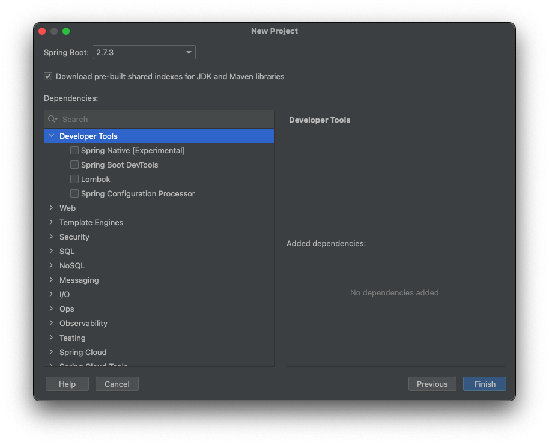This screenshot has width=549, height=445.
Task: Select the NoSQL category label
Action: [72, 266]
